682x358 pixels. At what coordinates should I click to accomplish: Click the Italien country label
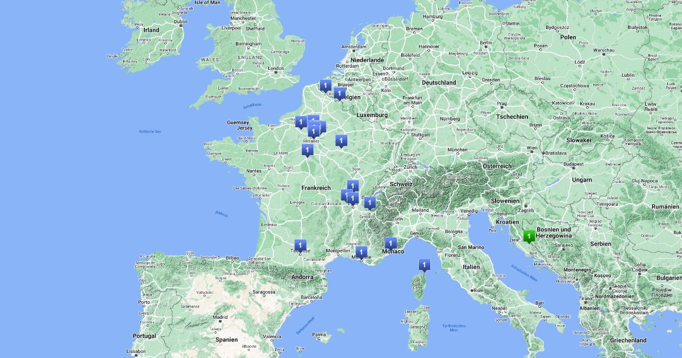(x=470, y=266)
